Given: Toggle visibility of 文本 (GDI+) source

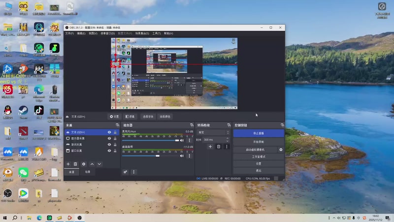Looking at the screenshot, I should (x=109, y=132).
